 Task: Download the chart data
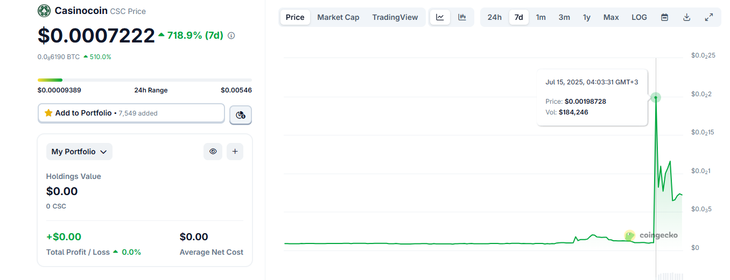[x=686, y=17]
